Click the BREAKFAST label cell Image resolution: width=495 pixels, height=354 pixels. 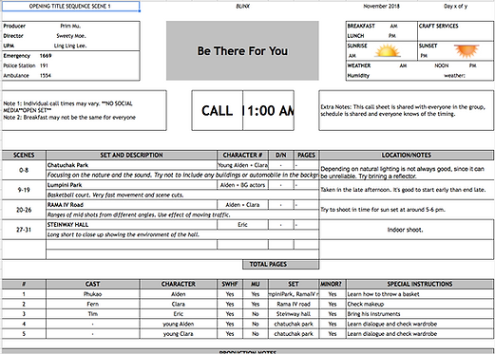click(361, 26)
